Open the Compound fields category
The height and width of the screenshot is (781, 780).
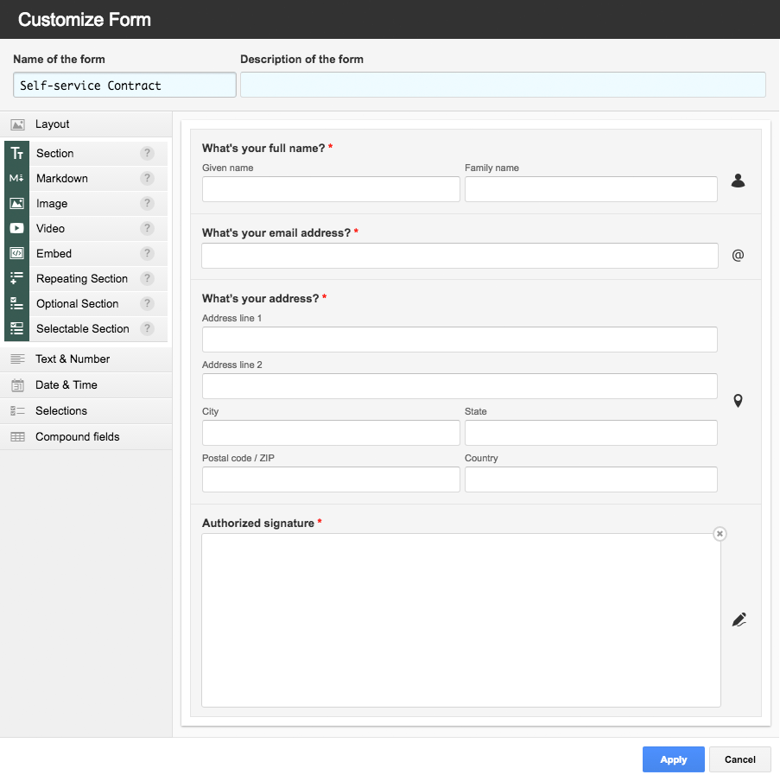pyautogui.click(x=86, y=437)
